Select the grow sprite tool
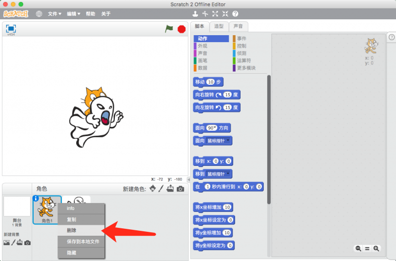396x261 pixels. (215, 14)
